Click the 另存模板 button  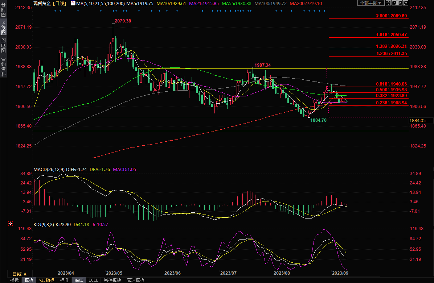point(112,280)
